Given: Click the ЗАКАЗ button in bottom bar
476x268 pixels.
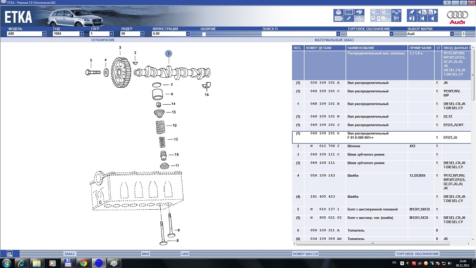Looking at the screenshot, I should point(69,254).
